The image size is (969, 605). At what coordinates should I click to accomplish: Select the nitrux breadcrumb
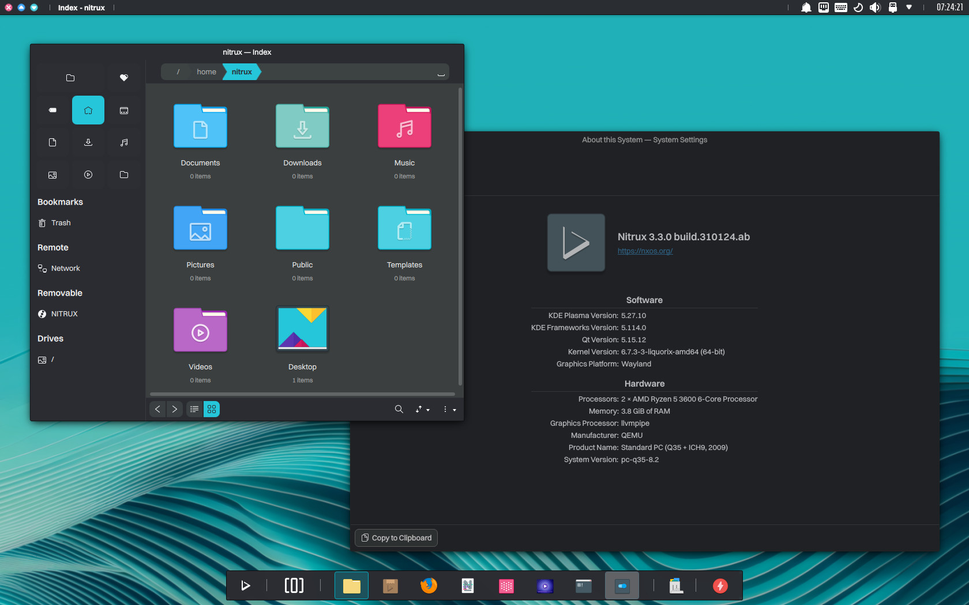click(x=242, y=72)
